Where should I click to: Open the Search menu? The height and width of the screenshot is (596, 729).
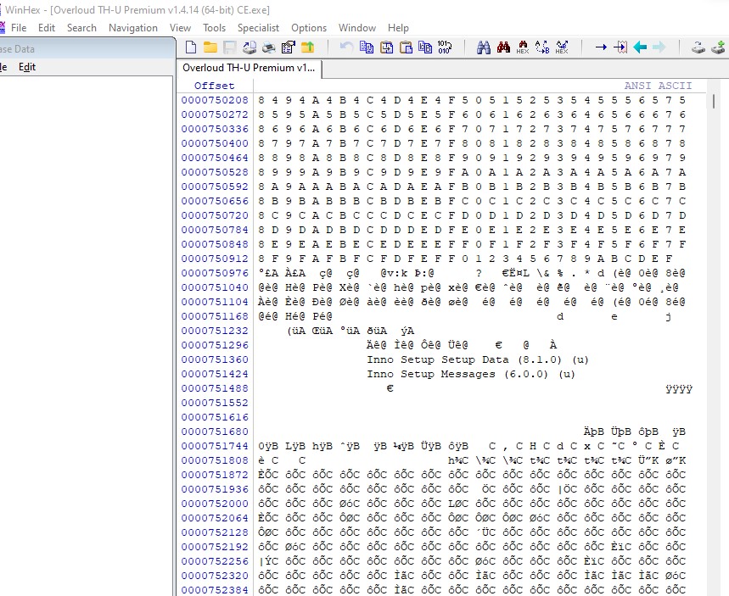pos(81,28)
